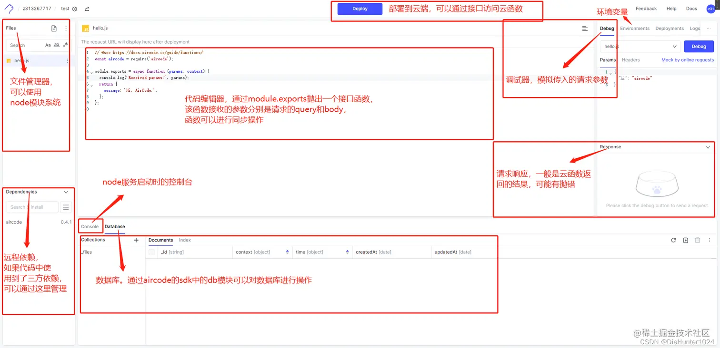Select the Documents tab

pyautogui.click(x=160, y=240)
